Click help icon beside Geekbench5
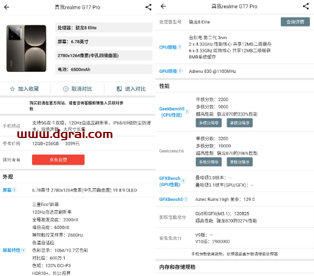314x276 pixels. point(187,112)
